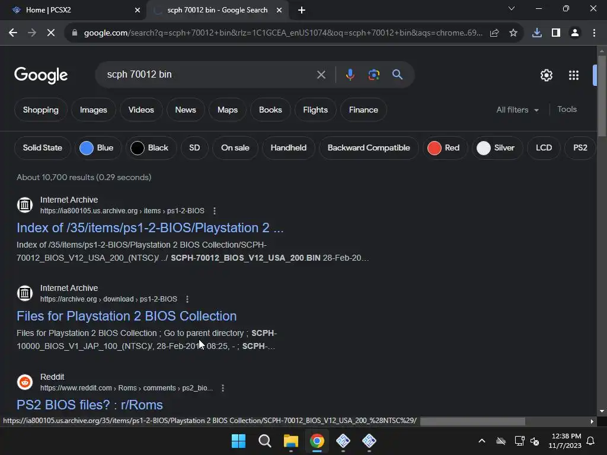Switch to Images results

tap(93, 110)
